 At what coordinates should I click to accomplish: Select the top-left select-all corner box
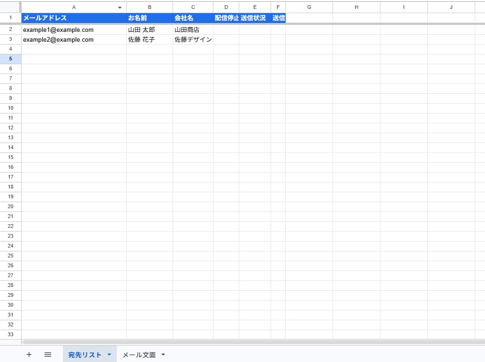point(10,7)
